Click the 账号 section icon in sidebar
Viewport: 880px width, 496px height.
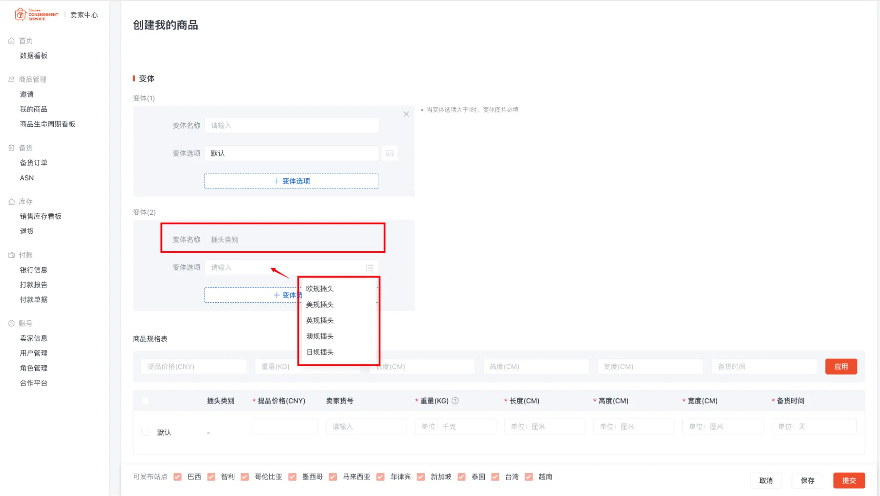11,323
